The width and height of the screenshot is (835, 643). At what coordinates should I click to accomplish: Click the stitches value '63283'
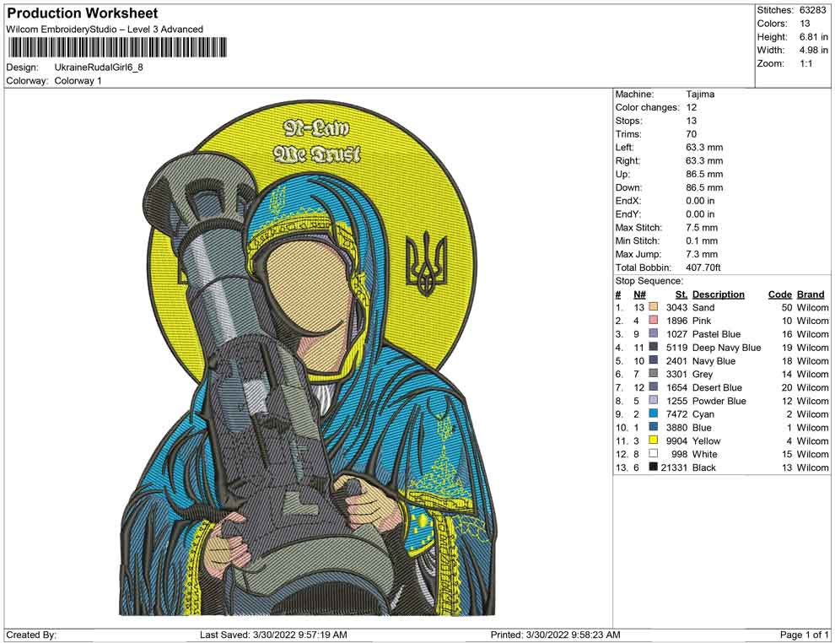[812, 10]
